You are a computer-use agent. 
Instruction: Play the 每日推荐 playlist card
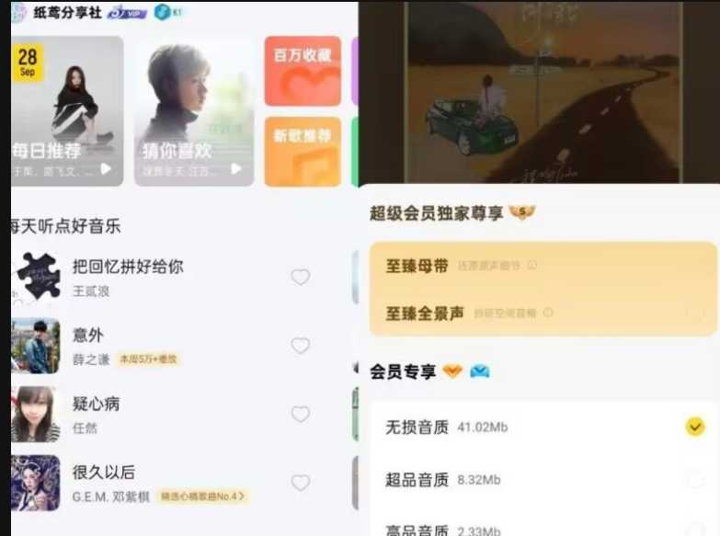(106, 169)
